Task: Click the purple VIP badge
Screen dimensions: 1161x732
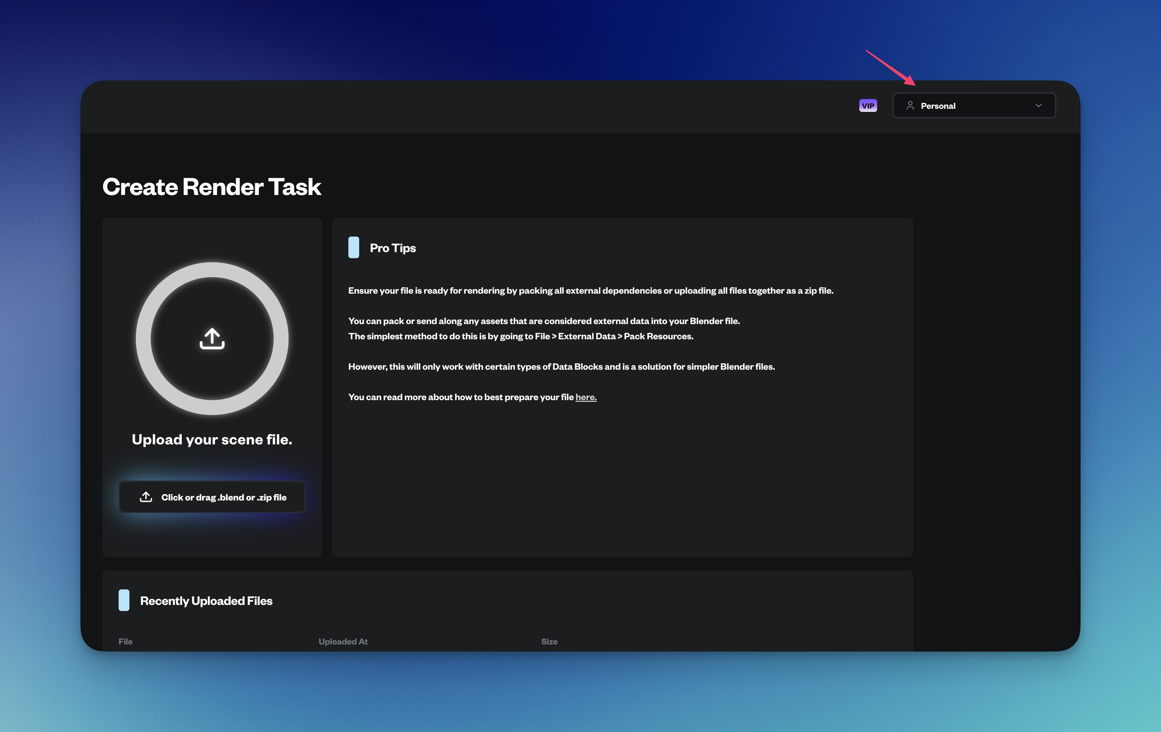Action: (868, 105)
